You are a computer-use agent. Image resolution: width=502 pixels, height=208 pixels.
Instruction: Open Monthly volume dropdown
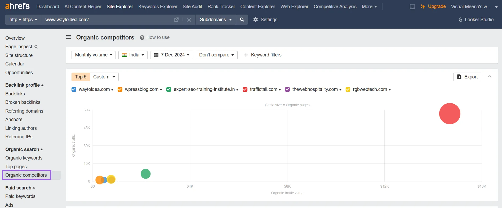point(94,55)
